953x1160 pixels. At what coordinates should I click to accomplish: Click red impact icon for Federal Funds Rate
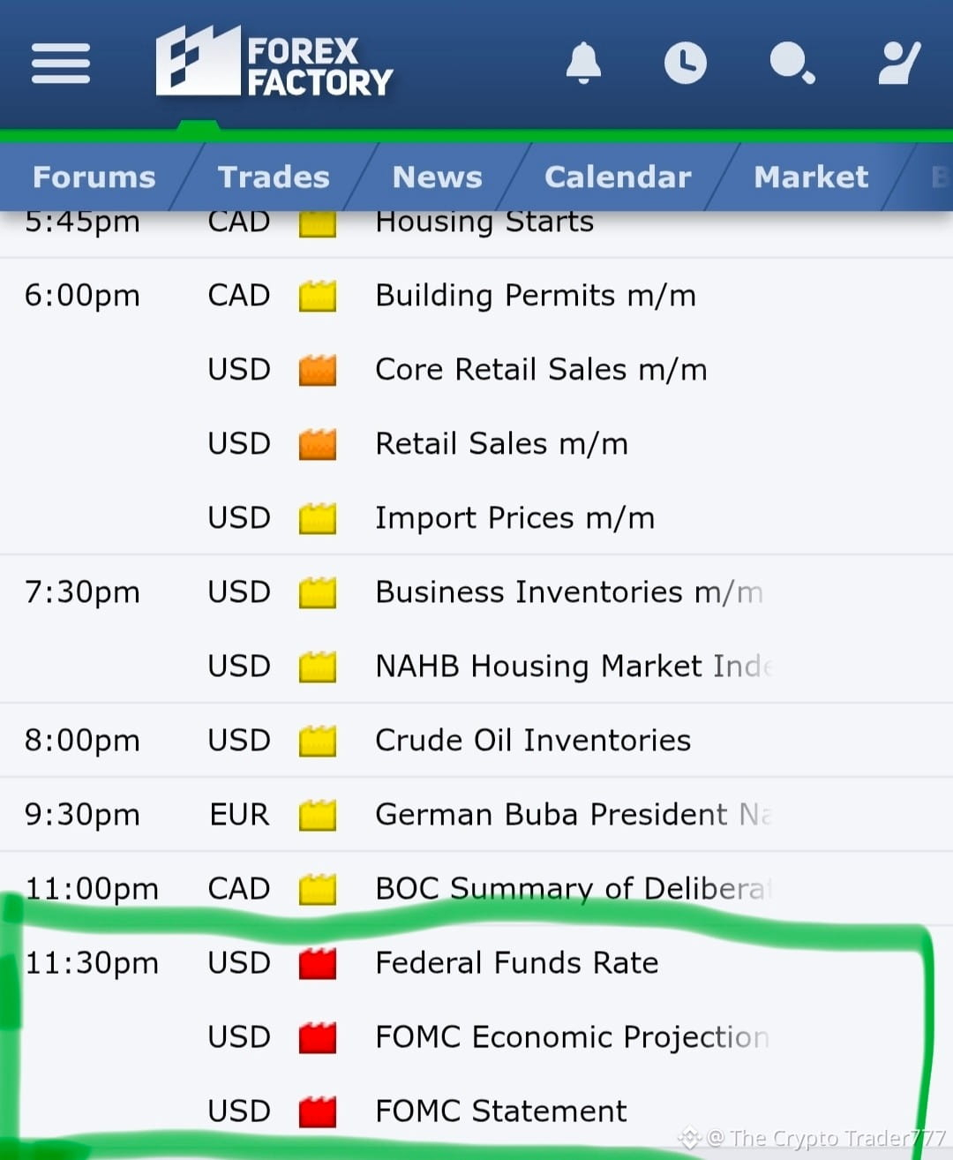pyautogui.click(x=318, y=963)
